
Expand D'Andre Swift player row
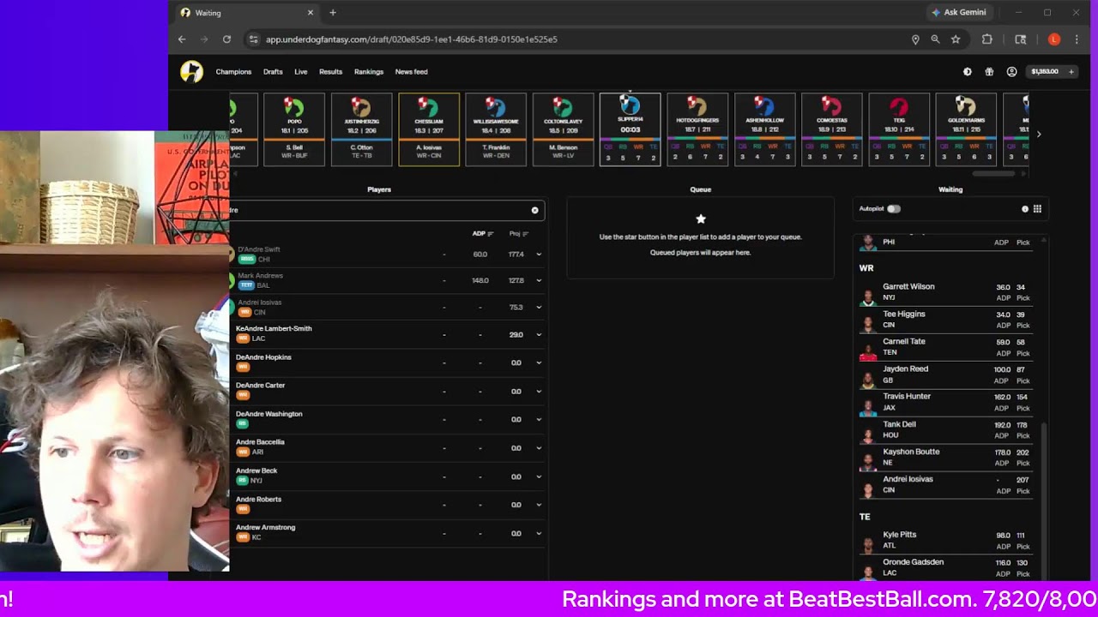point(539,255)
